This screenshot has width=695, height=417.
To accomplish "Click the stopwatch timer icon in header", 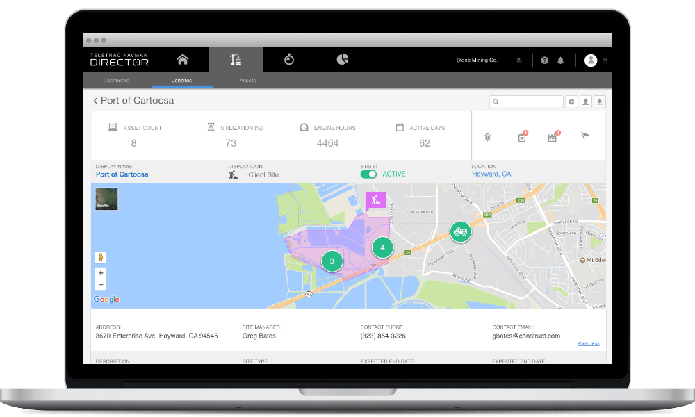I will point(288,59).
